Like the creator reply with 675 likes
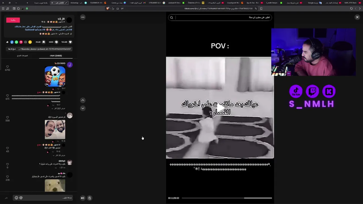 point(7,96)
